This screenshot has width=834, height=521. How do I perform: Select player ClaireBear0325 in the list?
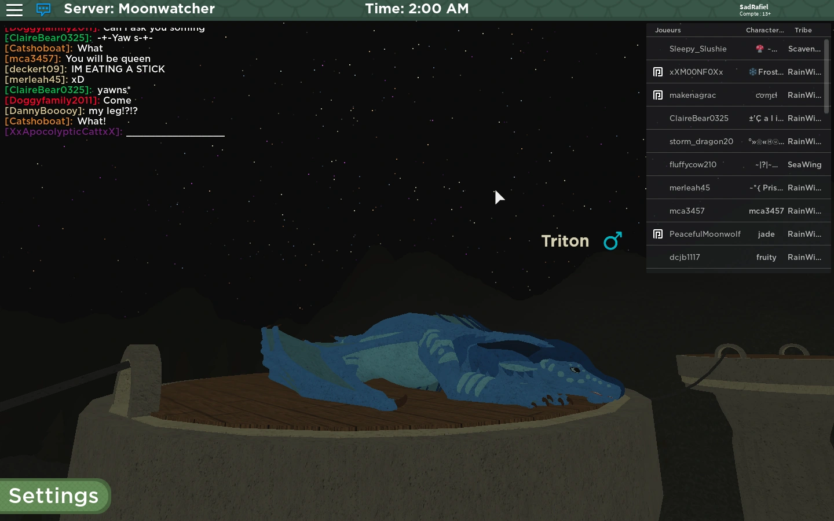coord(698,118)
